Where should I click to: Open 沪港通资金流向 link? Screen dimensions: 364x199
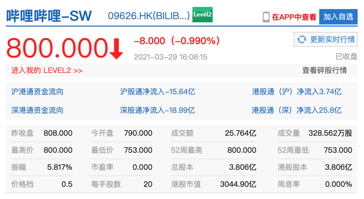(x=37, y=92)
